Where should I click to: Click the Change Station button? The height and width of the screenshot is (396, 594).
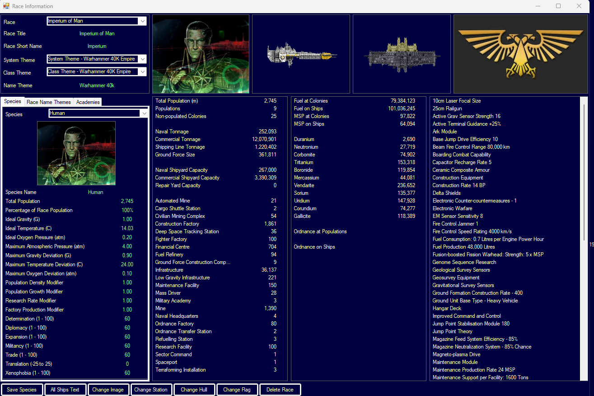tap(151, 390)
